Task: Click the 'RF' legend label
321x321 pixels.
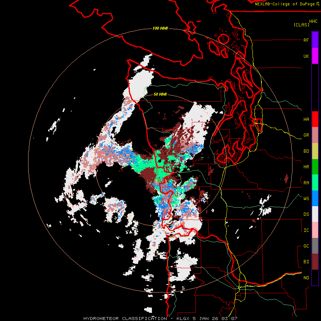Action: tap(306, 40)
